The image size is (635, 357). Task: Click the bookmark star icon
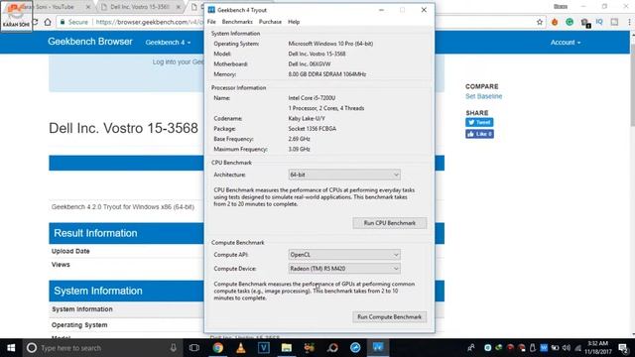[x=540, y=22]
